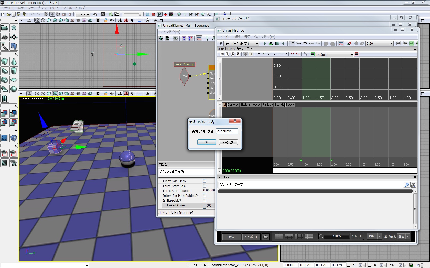
Task: Open UnrealMatinee with the clapperboard icon
Action: [117, 14]
